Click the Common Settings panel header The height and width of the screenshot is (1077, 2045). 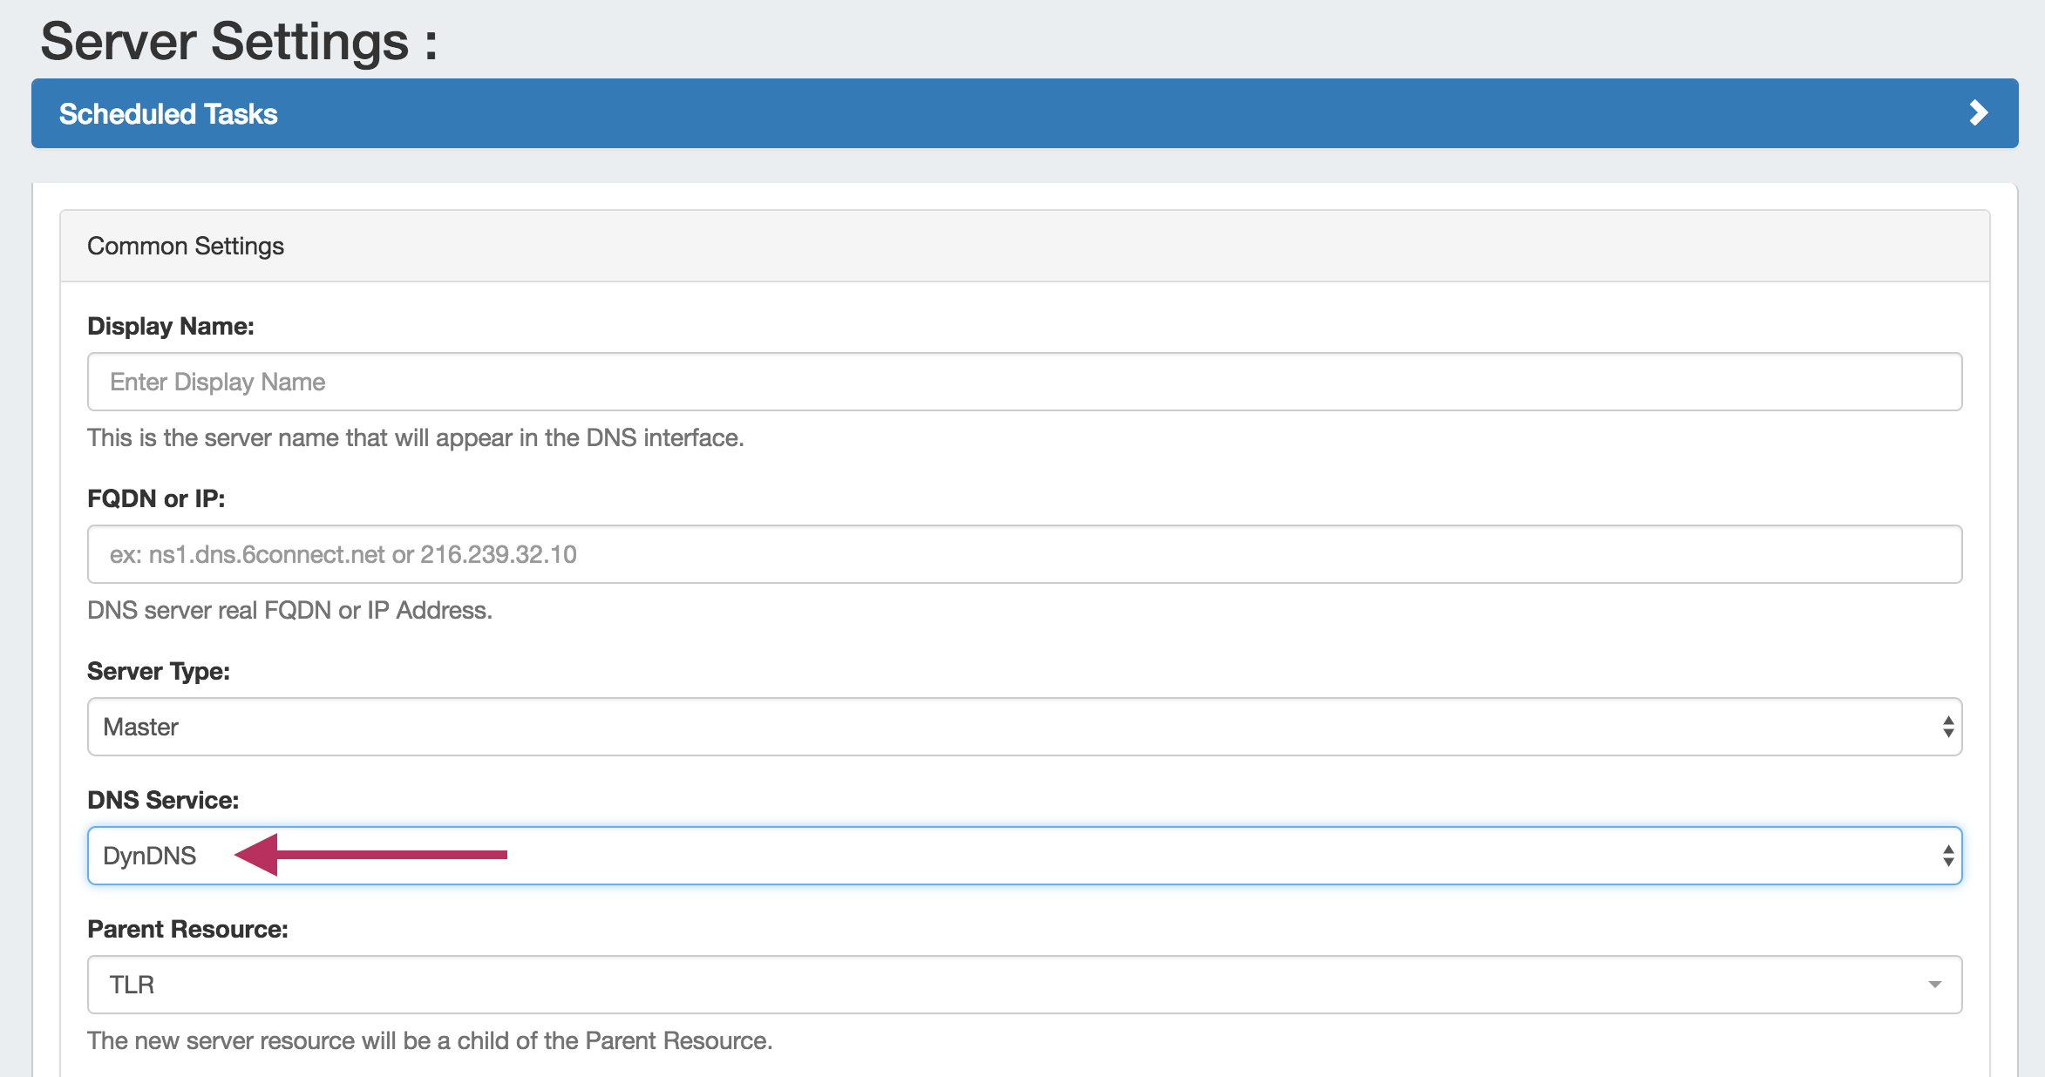click(186, 247)
